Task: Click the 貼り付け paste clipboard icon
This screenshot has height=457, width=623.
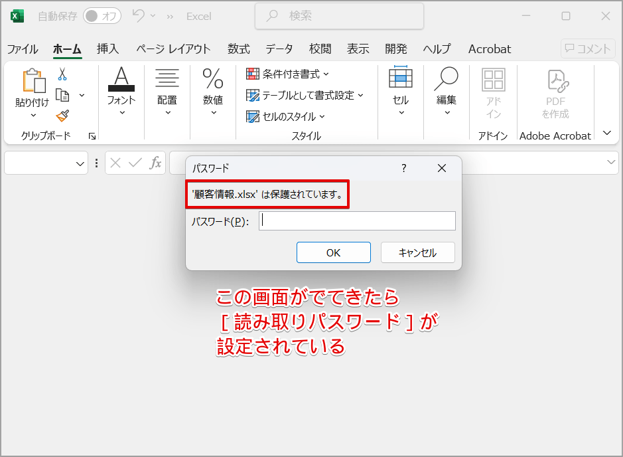Action: pyautogui.click(x=33, y=81)
